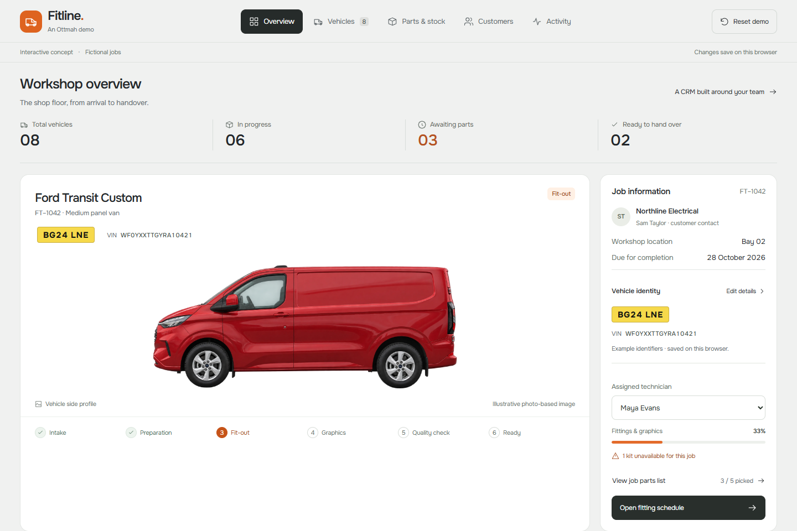Click the 'FT-1042' job number in Job information

753,191
